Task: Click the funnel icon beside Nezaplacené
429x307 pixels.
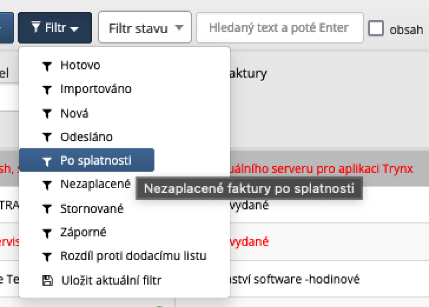Action: click(47, 184)
